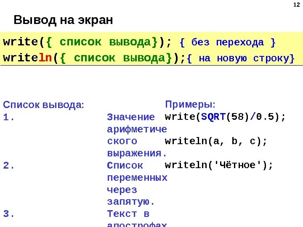Click list number '1.'
The height and width of the screenshot is (227, 303).
click(x=8, y=117)
